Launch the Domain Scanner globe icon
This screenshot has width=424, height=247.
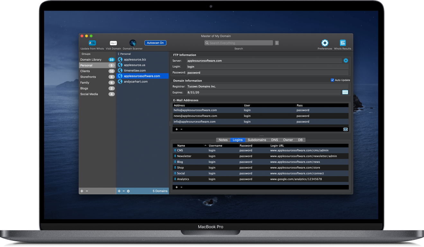[132, 43]
